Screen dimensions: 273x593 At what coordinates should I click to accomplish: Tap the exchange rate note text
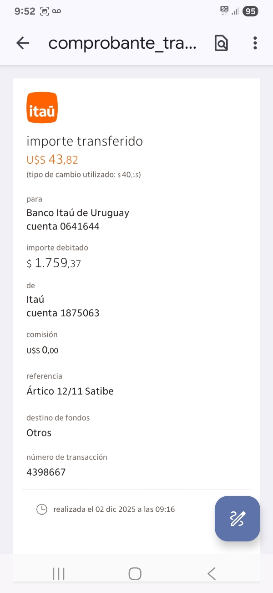coord(84,174)
